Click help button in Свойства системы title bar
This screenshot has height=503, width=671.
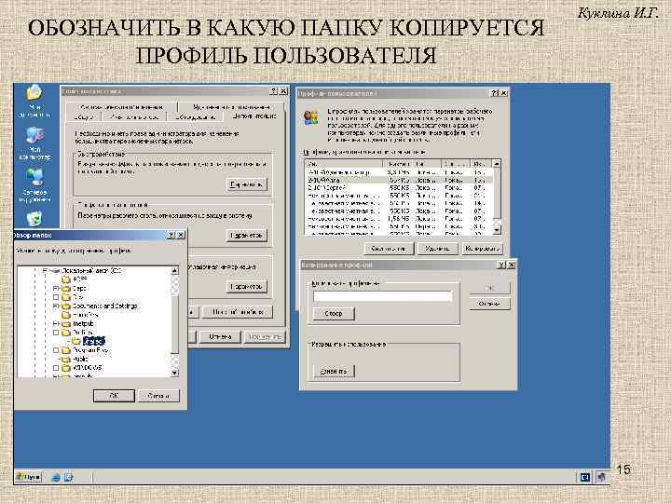[274, 91]
